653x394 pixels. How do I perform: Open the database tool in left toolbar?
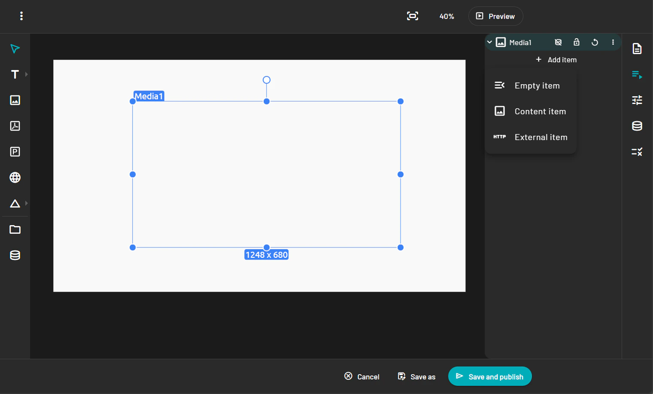tap(15, 255)
